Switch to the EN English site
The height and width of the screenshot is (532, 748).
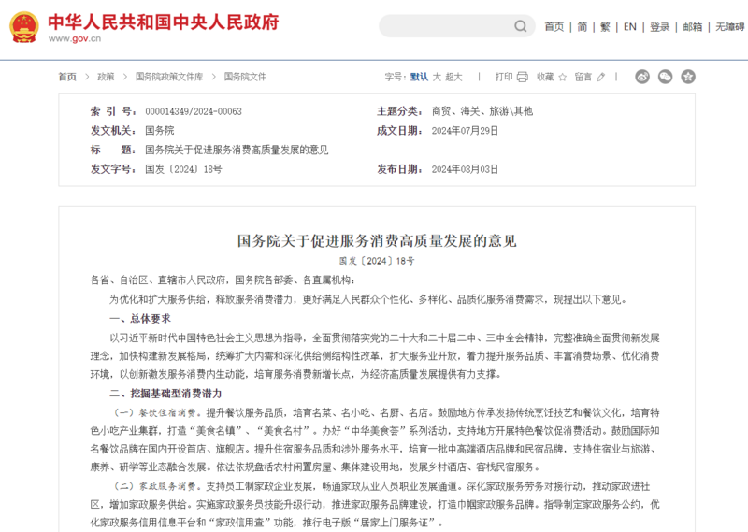click(630, 27)
